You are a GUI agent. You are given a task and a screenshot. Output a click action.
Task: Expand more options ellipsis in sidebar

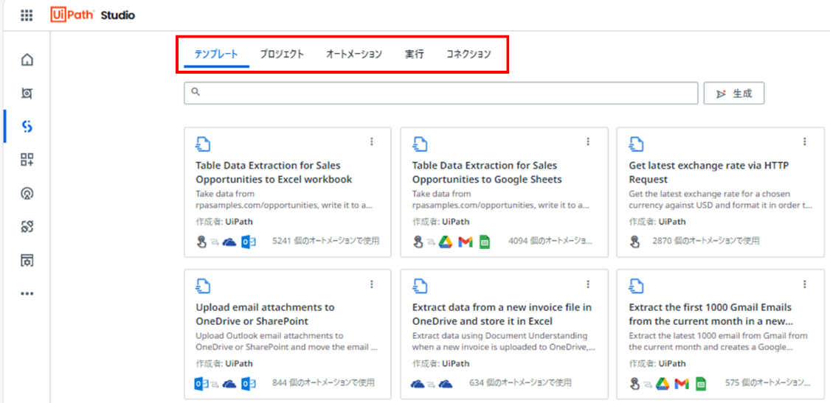click(x=27, y=293)
